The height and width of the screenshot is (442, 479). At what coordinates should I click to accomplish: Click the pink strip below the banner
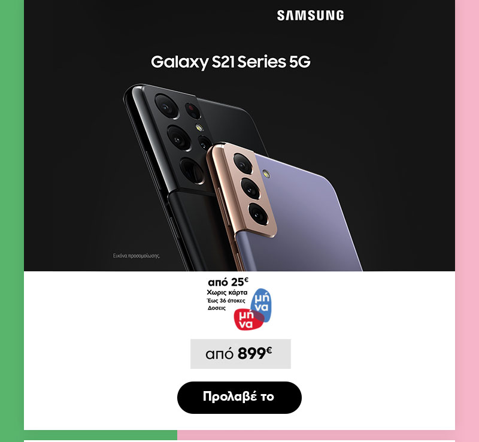click(316, 435)
